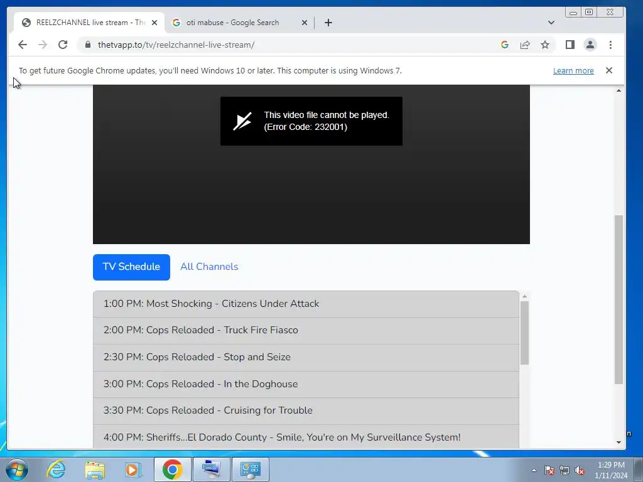Open the Windows Start menu
The width and height of the screenshot is (643, 482).
pyautogui.click(x=17, y=469)
